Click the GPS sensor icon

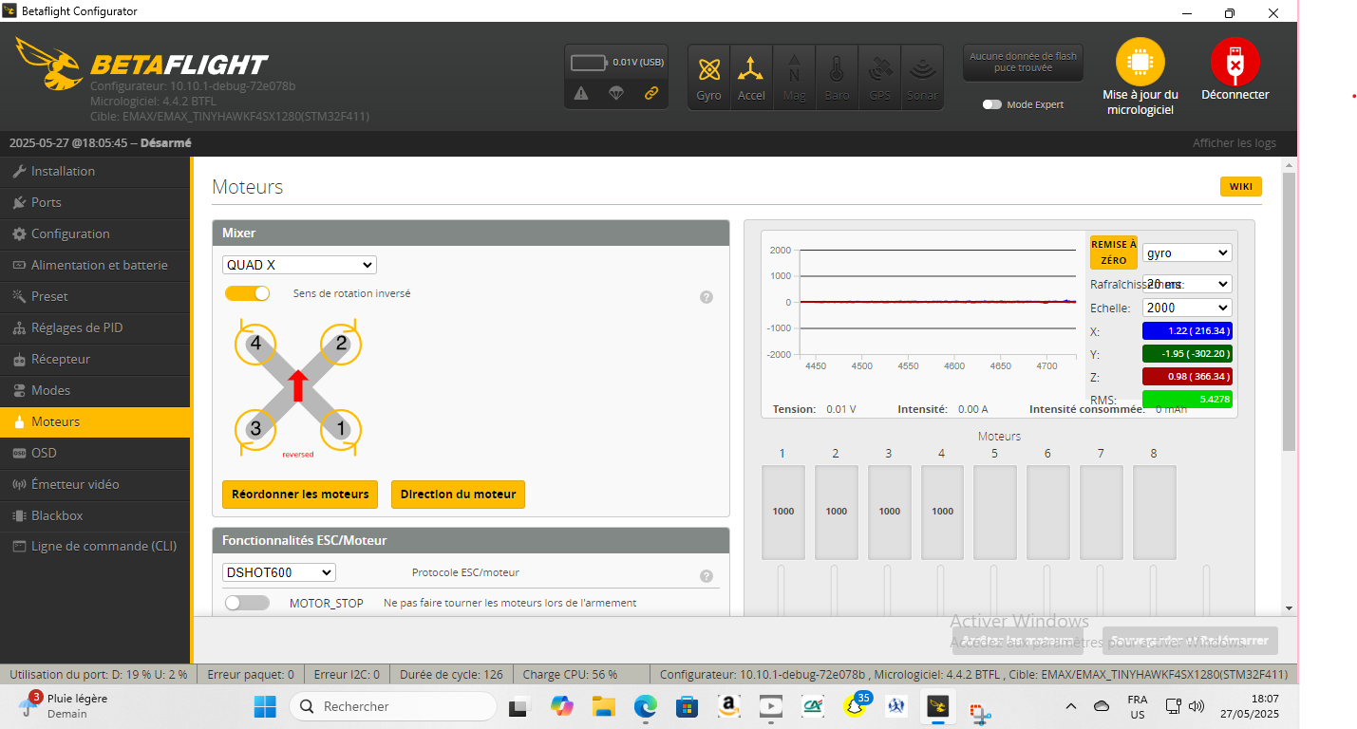coord(878,77)
